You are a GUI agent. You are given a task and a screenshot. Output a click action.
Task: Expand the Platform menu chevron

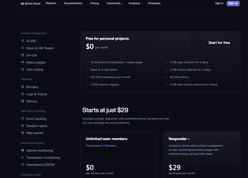point(58,4)
